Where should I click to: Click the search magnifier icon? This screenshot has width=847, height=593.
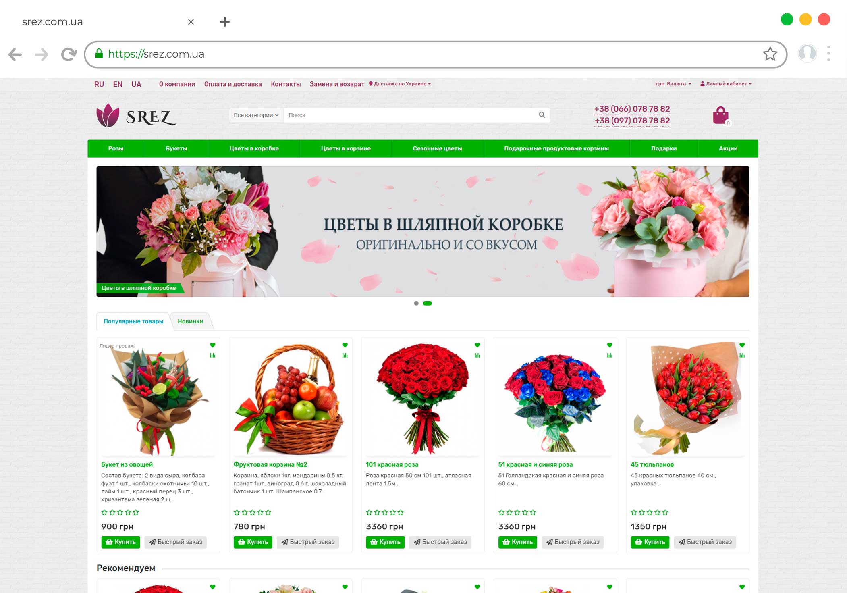(x=542, y=115)
